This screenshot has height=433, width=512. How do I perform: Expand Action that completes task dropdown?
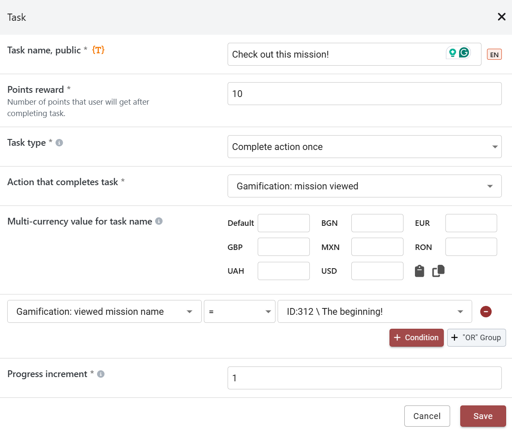point(364,186)
